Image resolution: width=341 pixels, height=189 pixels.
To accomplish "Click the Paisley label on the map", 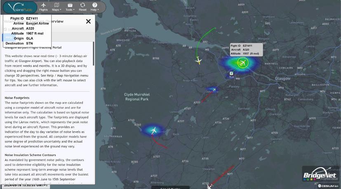I will [234, 86].
